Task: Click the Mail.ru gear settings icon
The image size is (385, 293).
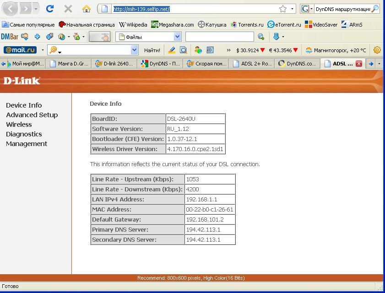Action: tap(377, 50)
